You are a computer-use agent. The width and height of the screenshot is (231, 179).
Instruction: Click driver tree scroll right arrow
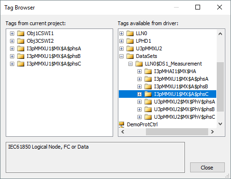tap(212, 132)
